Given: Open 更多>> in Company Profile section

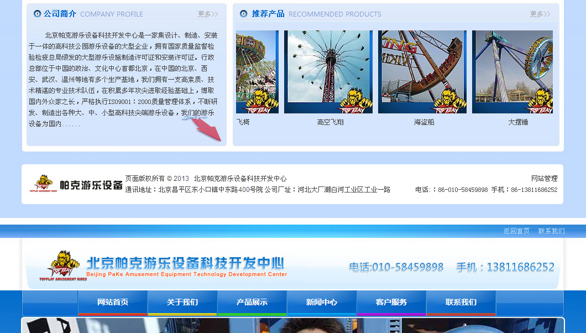Looking at the screenshot, I should tap(208, 14).
